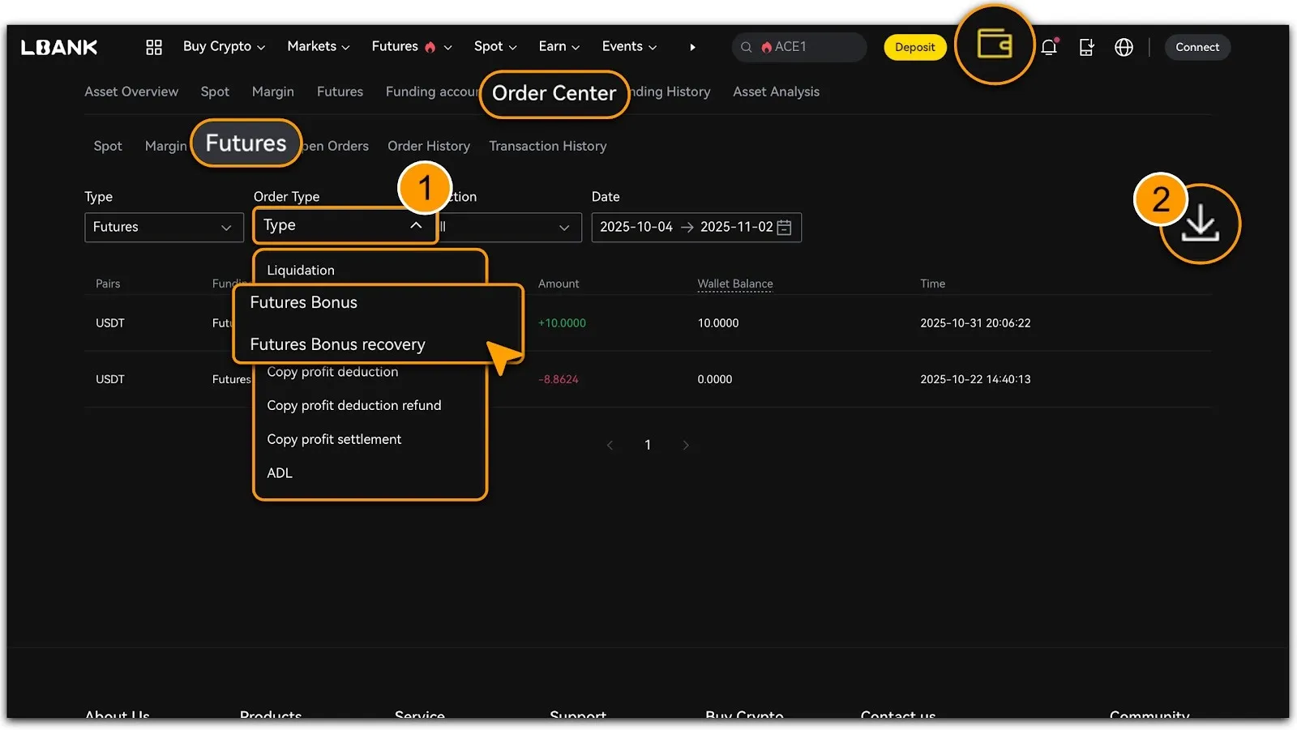Click the app download phone icon
The width and height of the screenshot is (1297, 730).
point(1086,47)
